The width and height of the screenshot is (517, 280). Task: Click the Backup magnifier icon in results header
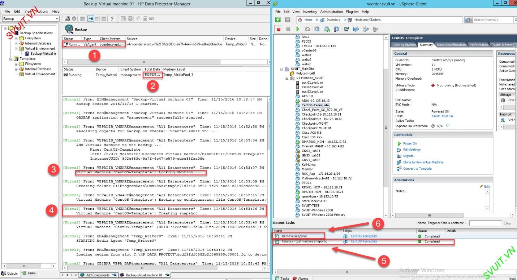(x=69, y=29)
